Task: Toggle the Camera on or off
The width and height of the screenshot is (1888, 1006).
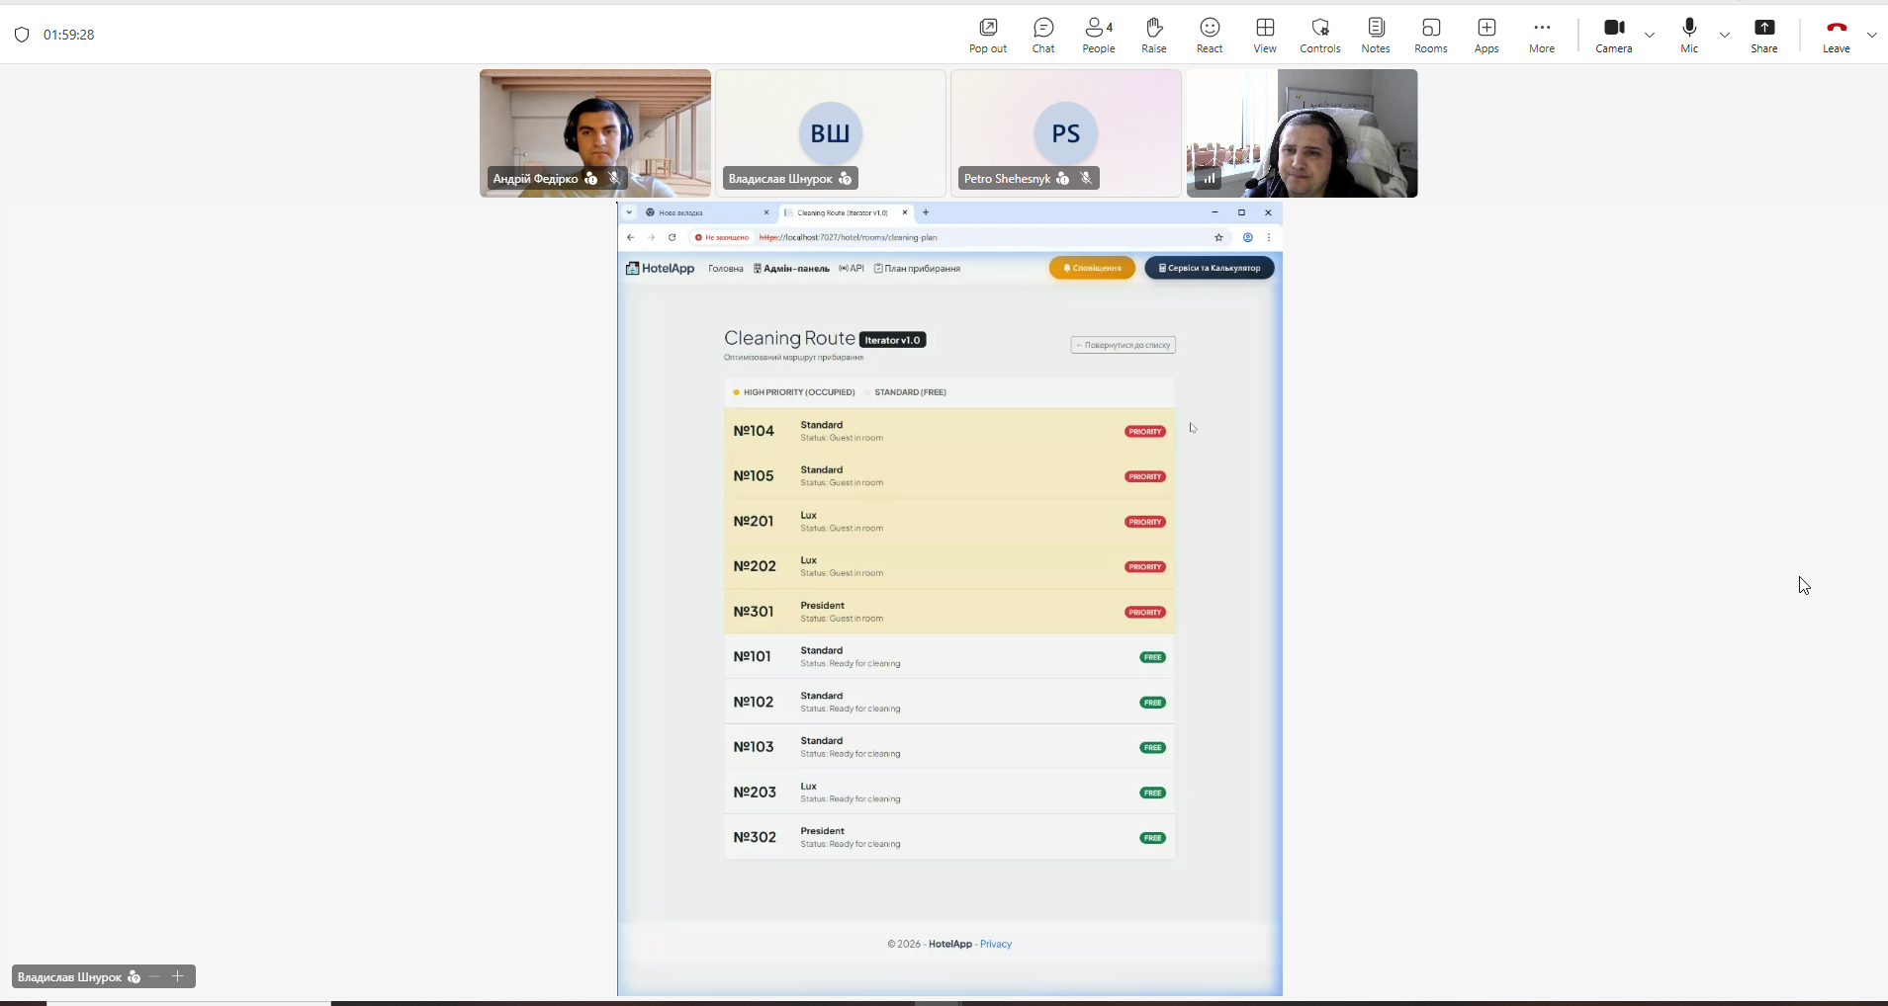Action: 1613,35
